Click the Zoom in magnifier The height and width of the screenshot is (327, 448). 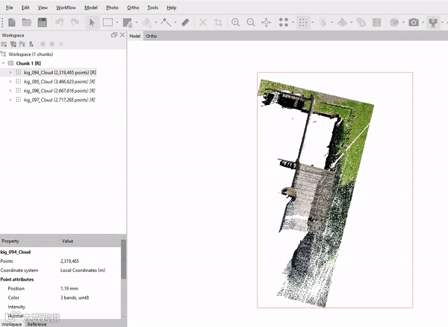tap(236, 22)
